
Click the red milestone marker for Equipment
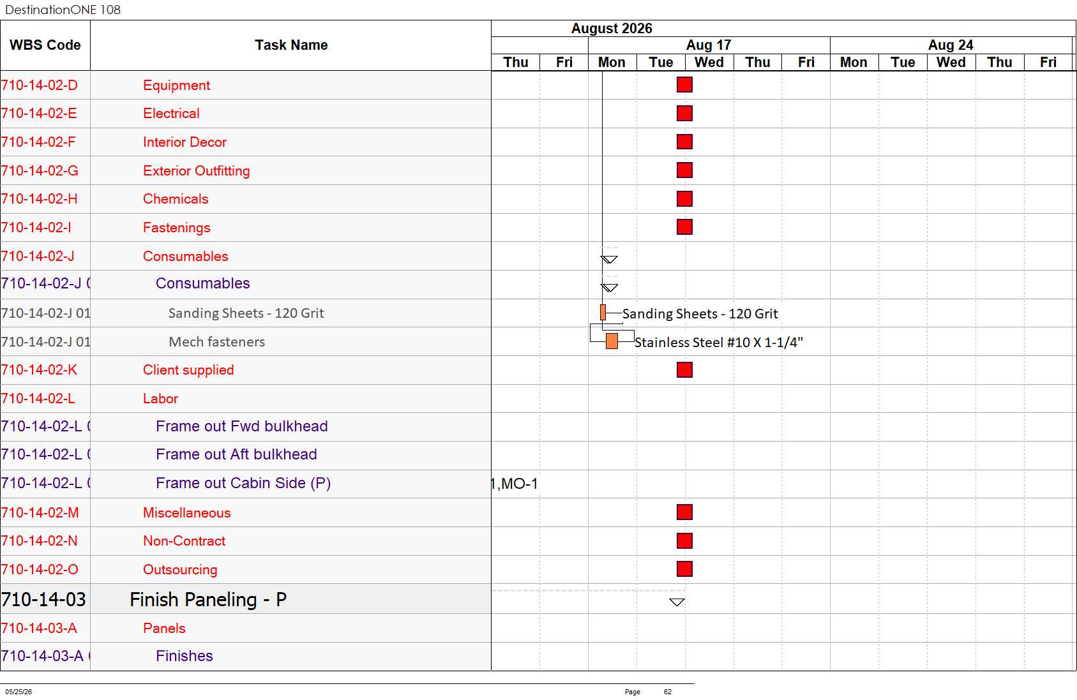tap(684, 85)
